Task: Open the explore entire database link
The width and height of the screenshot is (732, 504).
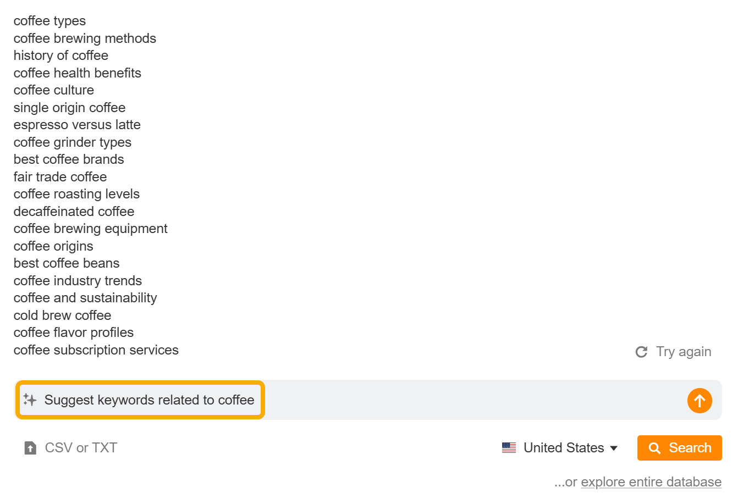Action: coord(651,481)
